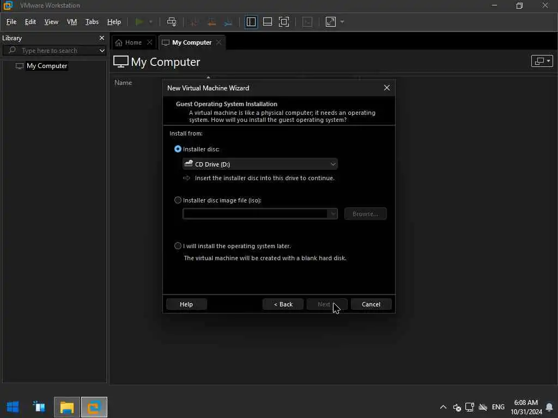Click the VMware Workstation taskbar icon

pyautogui.click(x=94, y=407)
